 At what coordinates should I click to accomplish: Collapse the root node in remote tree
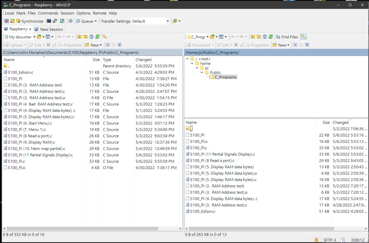(x=187, y=59)
